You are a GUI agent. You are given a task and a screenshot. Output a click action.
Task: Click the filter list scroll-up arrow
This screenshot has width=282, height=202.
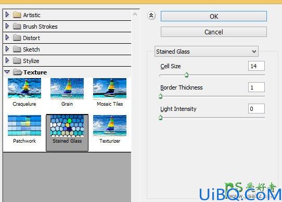pos(135,14)
